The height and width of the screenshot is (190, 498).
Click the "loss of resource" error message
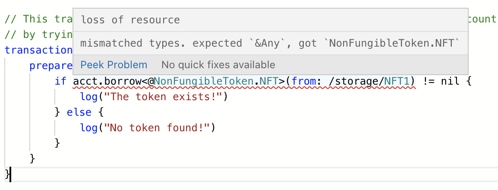(x=130, y=20)
